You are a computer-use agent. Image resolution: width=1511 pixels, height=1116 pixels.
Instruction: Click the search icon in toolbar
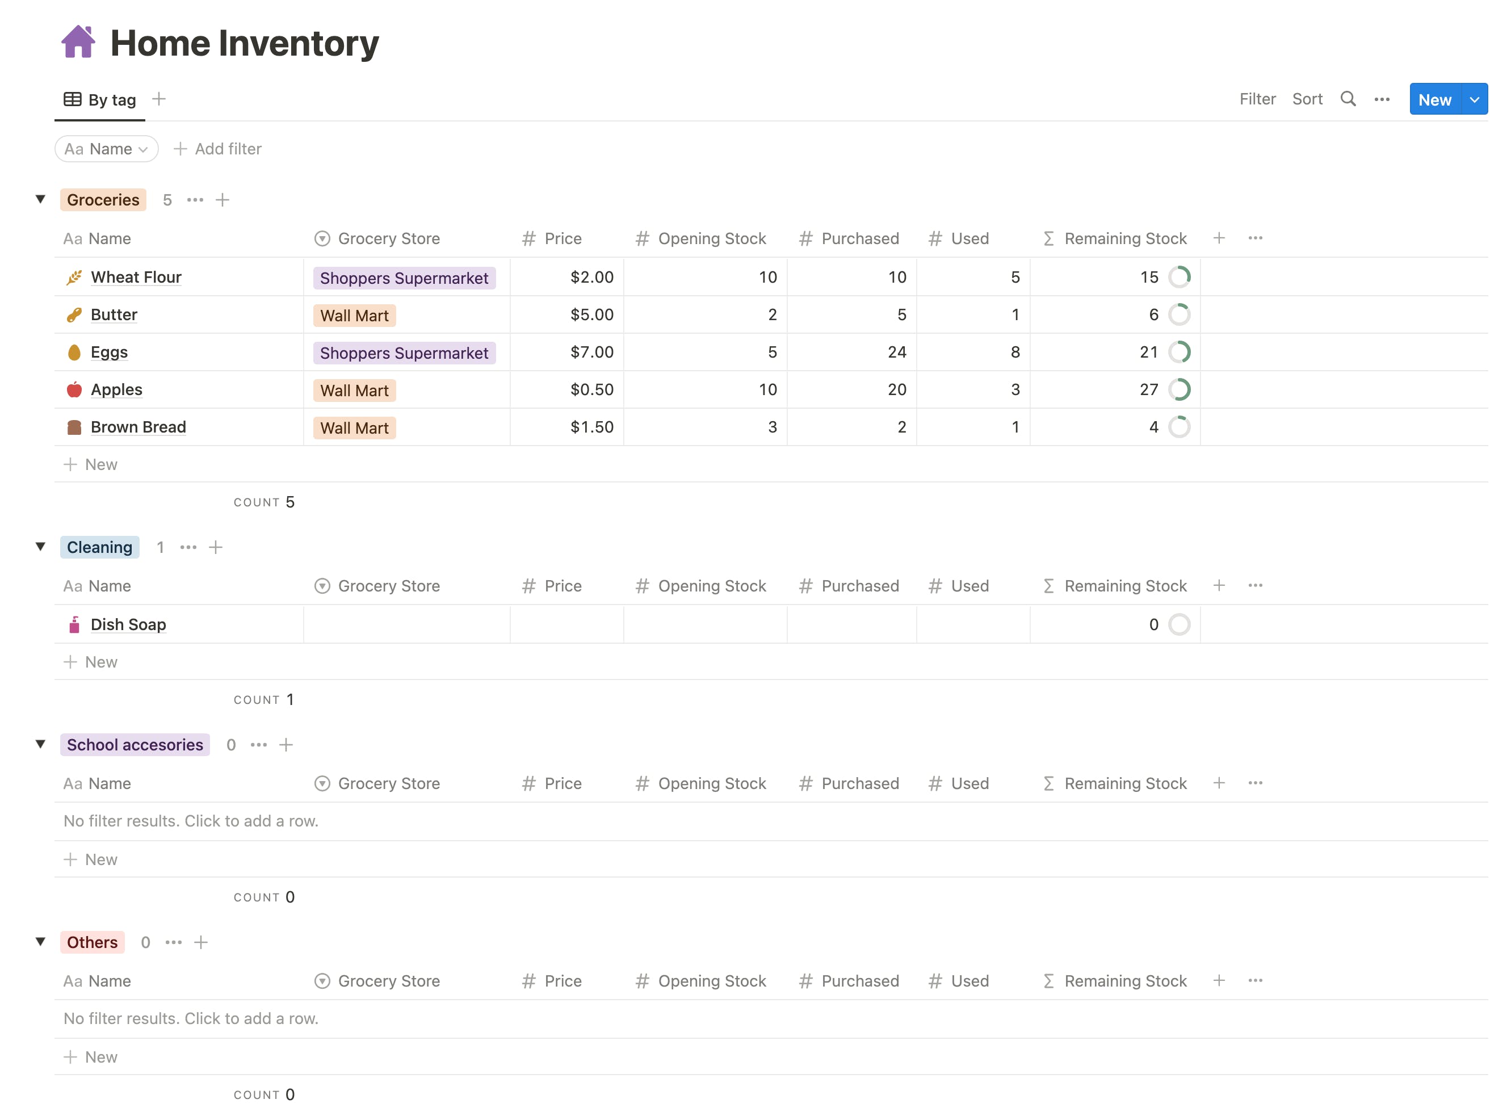tap(1348, 99)
